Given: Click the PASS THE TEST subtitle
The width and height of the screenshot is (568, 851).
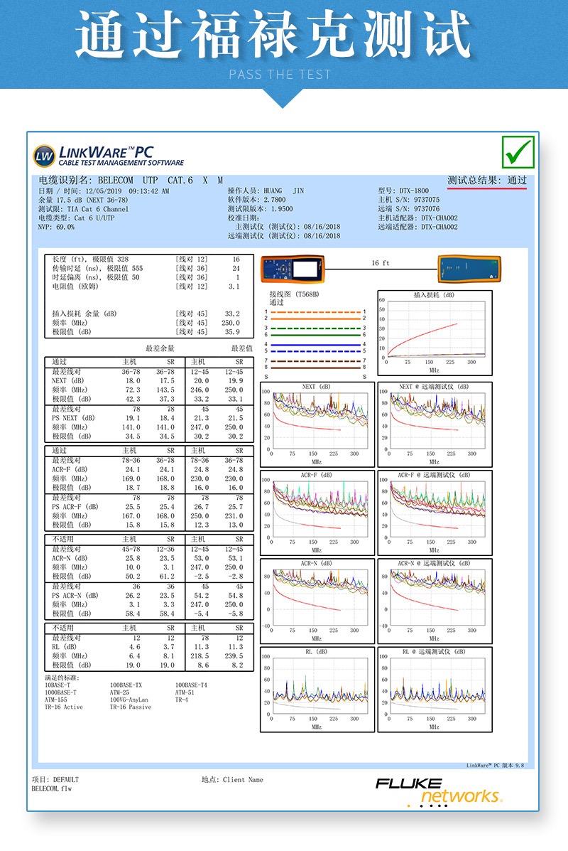Looking at the screenshot, I should (x=280, y=75).
